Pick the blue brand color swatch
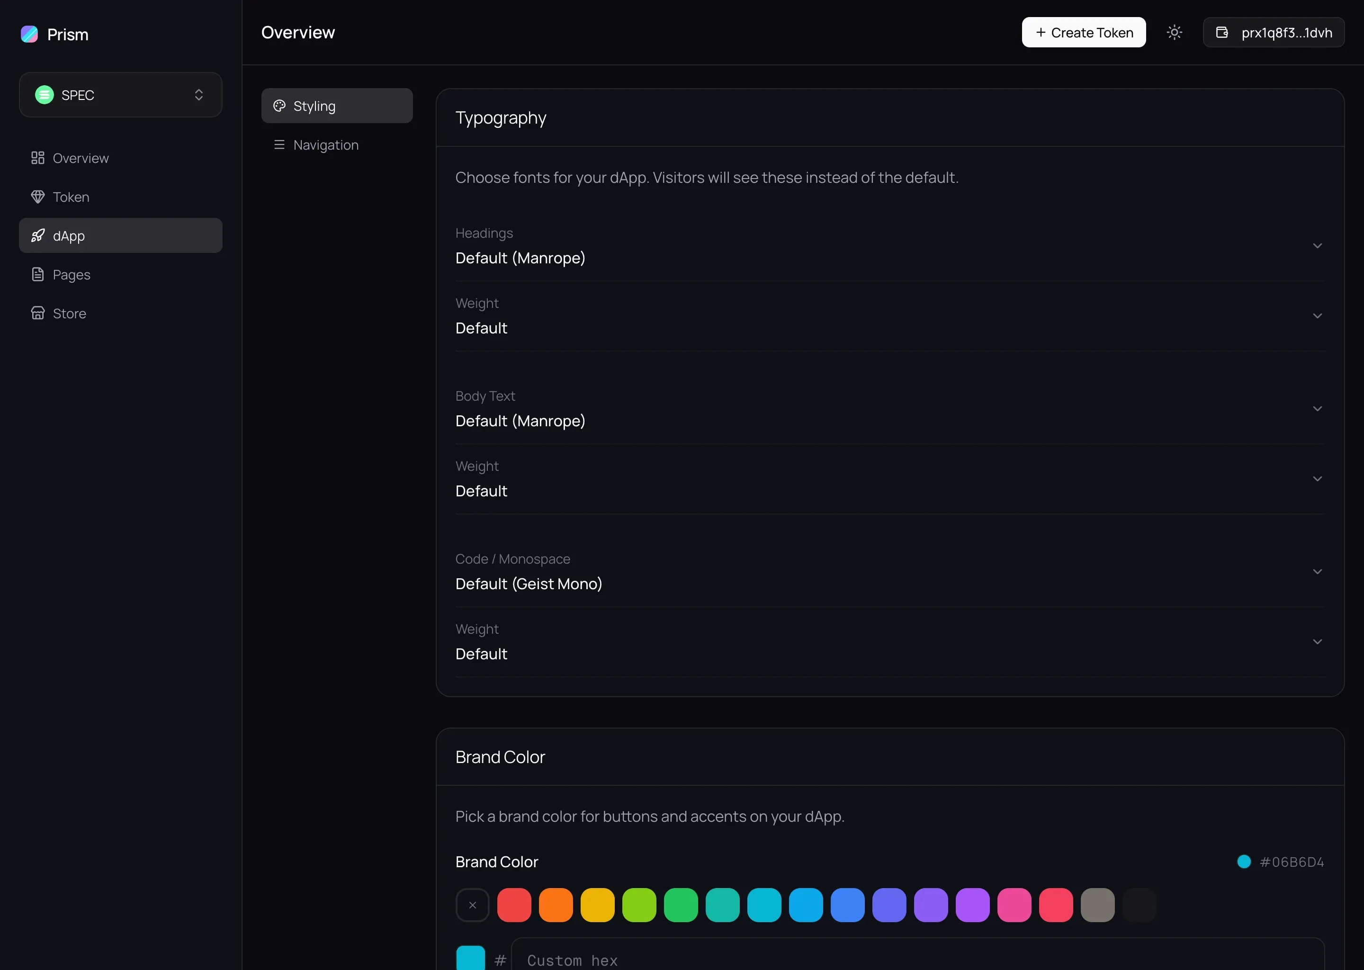 click(x=847, y=905)
